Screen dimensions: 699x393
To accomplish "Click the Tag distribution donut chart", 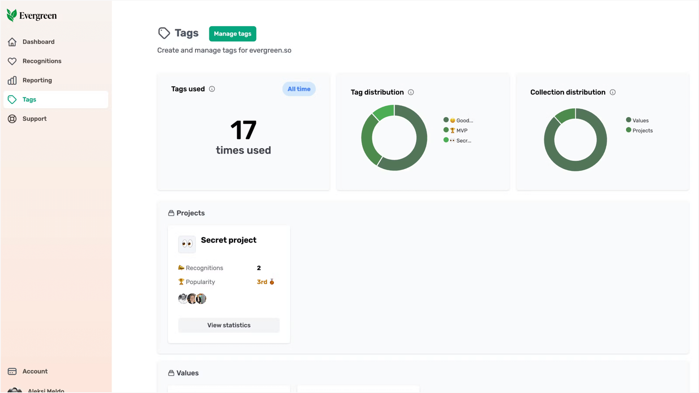I will coord(394,138).
